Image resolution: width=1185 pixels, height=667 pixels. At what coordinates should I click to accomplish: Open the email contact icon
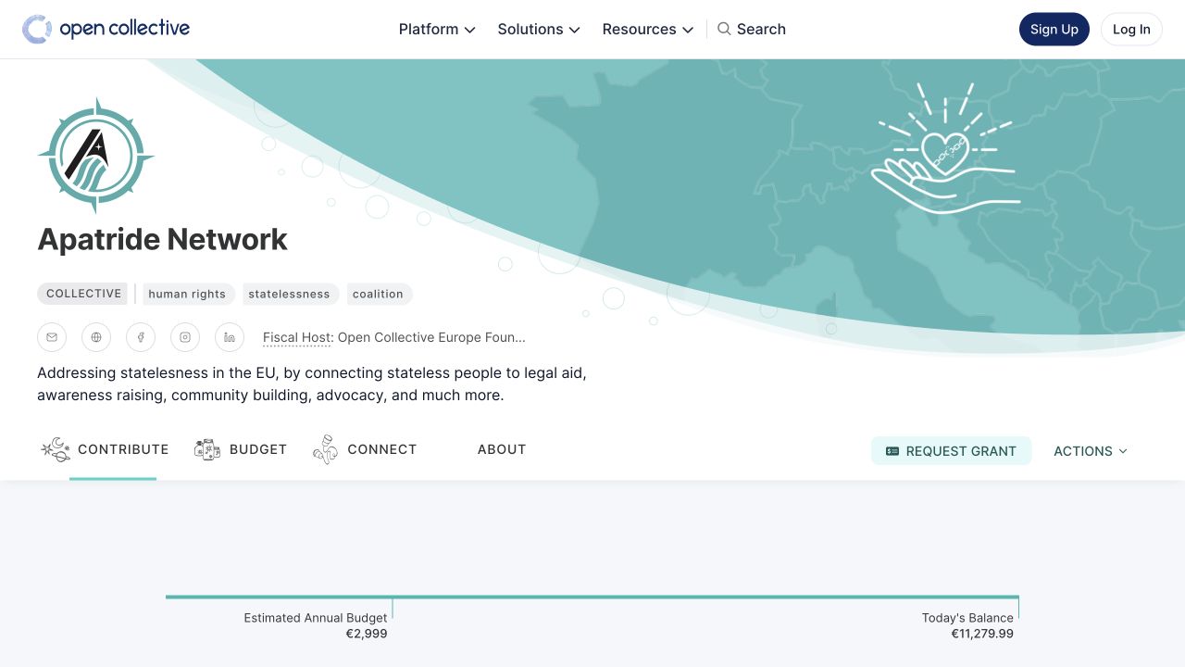[x=52, y=337]
